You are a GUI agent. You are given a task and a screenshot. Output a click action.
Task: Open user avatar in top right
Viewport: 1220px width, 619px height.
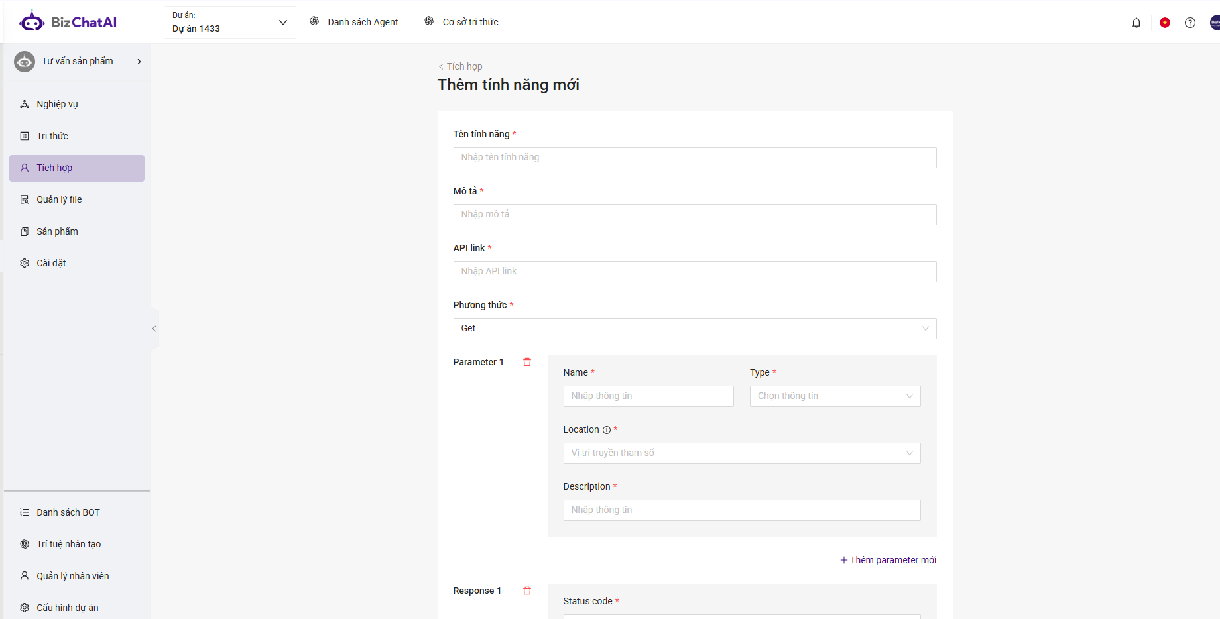click(1215, 23)
